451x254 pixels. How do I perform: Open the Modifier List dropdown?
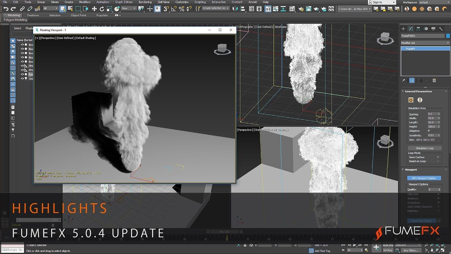tap(425, 43)
